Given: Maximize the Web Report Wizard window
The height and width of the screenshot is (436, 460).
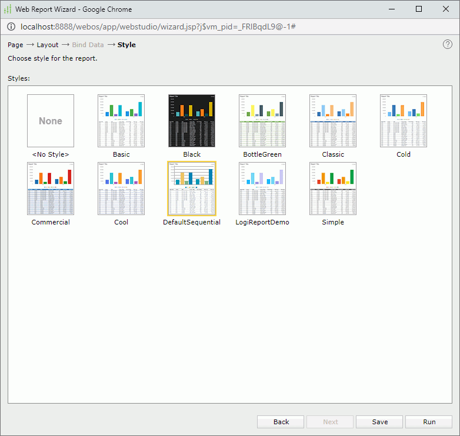Looking at the screenshot, I should (x=418, y=9).
